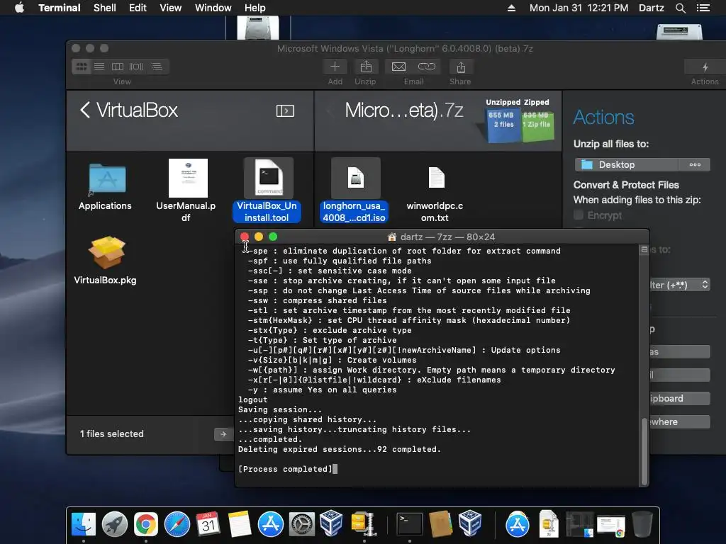Image resolution: width=726 pixels, height=544 pixels.
Task: Select the longhorn_usa_4008 cd1.iso file
Action: pyautogui.click(x=356, y=178)
